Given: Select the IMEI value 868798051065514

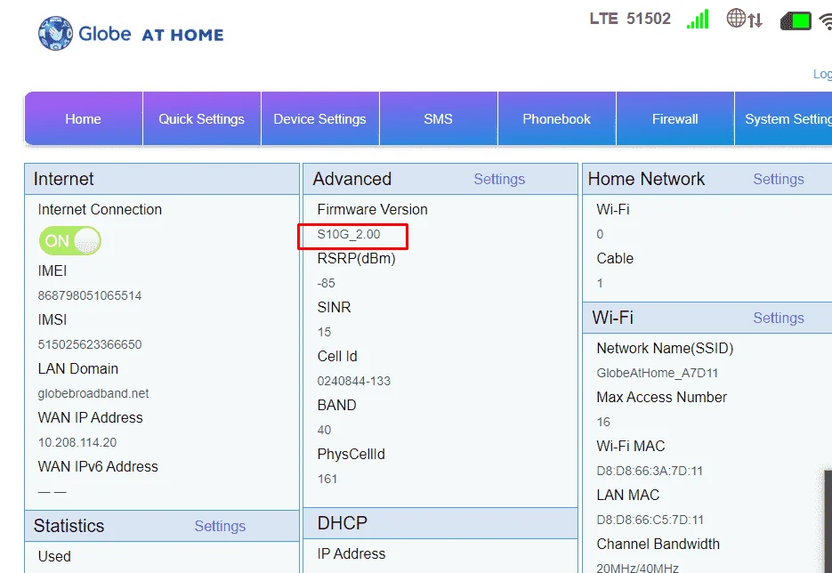Looking at the screenshot, I should click(x=90, y=295).
